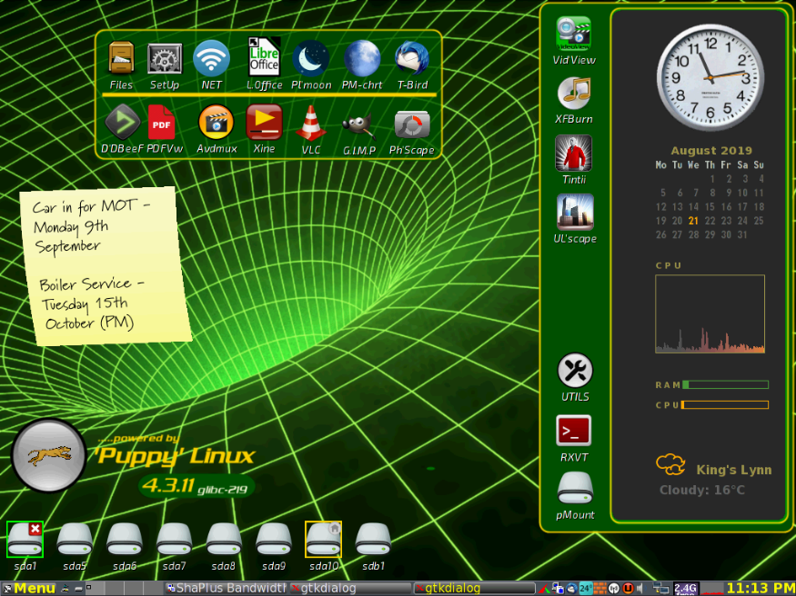Click the August 2019 calendar heading

[x=711, y=151]
